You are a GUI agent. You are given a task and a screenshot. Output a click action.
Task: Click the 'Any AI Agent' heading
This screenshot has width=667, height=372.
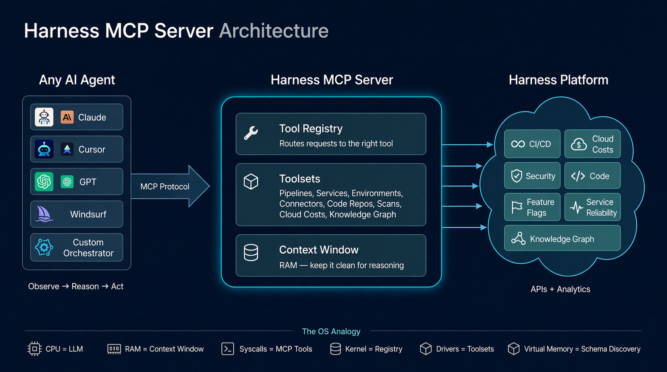[77, 80]
